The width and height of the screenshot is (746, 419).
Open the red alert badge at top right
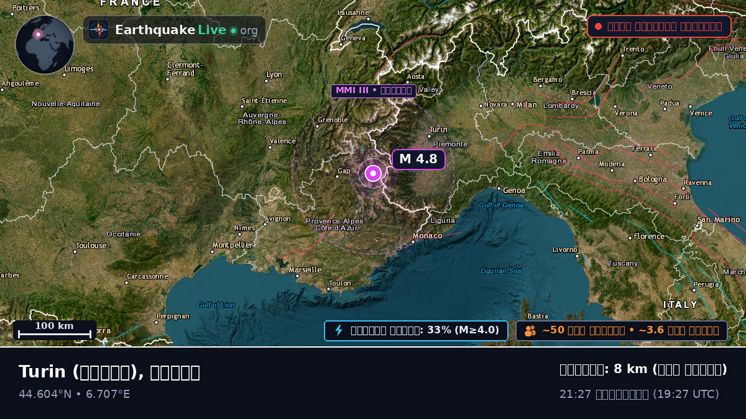[x=659, y=26]
